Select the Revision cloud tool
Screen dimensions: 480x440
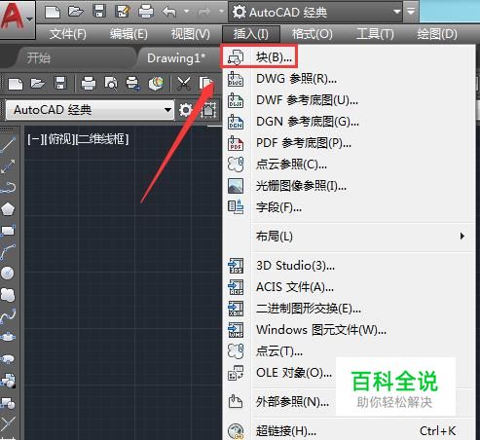(x=8, y=295)
